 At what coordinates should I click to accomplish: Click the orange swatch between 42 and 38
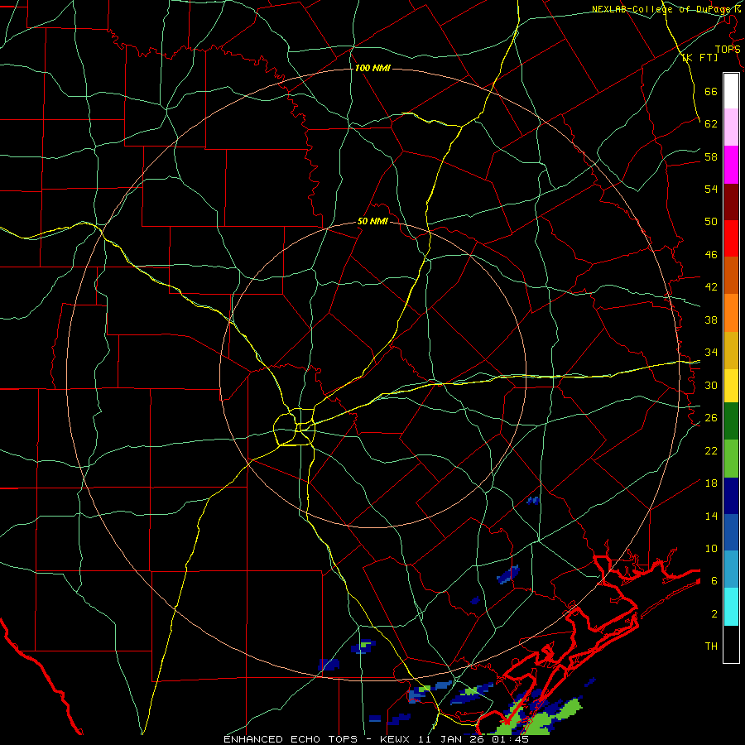pyautogui.click(x=731, y=313)
